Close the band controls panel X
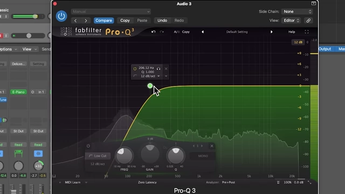Image resolution: width=345 pixels, height=194 pixels. click(x=212, y=146)
